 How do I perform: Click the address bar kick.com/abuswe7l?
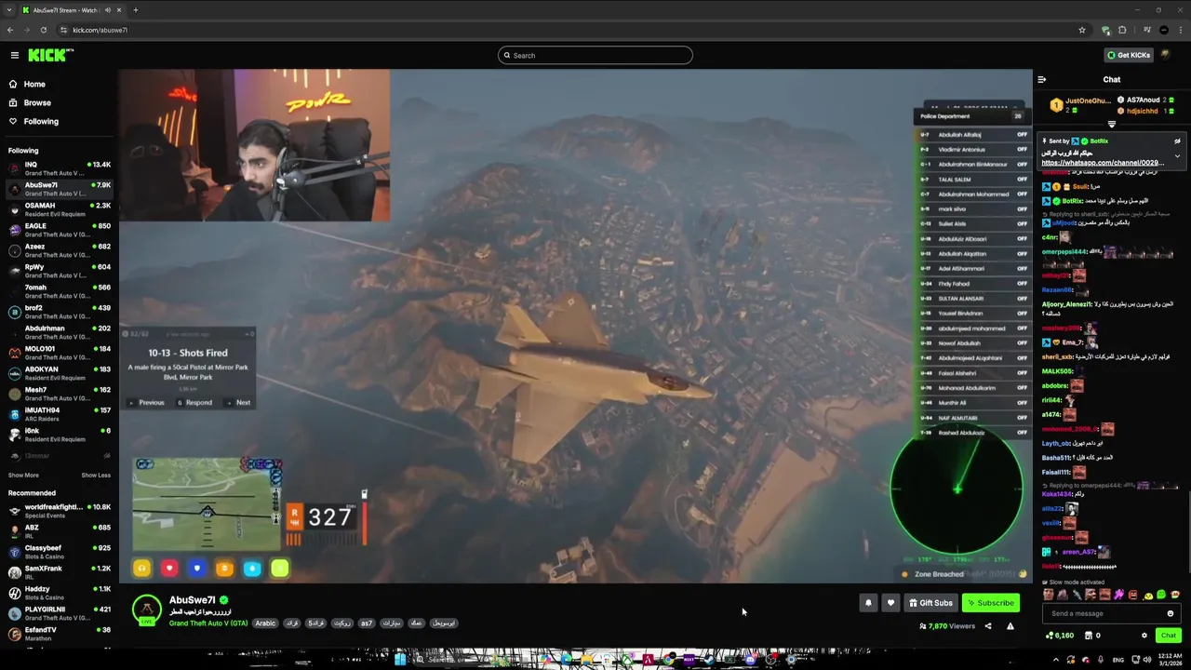click(x=100, y=30)
